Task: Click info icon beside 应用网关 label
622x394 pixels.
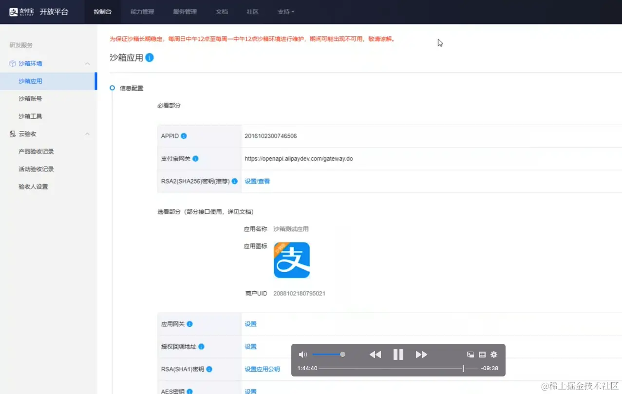Action: click(189, 324)
